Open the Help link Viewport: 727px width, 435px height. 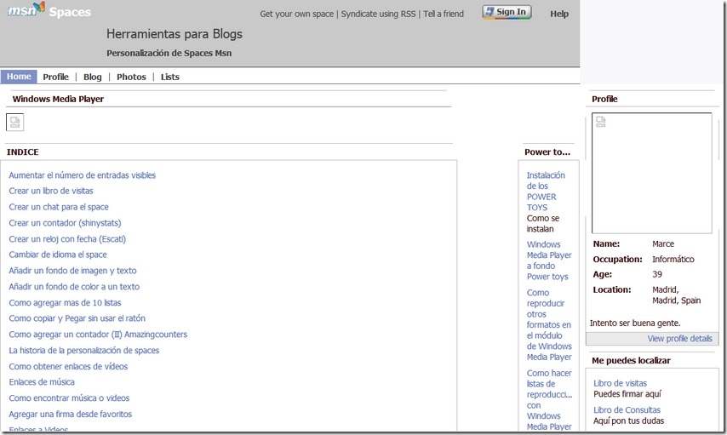pos(559,14)
